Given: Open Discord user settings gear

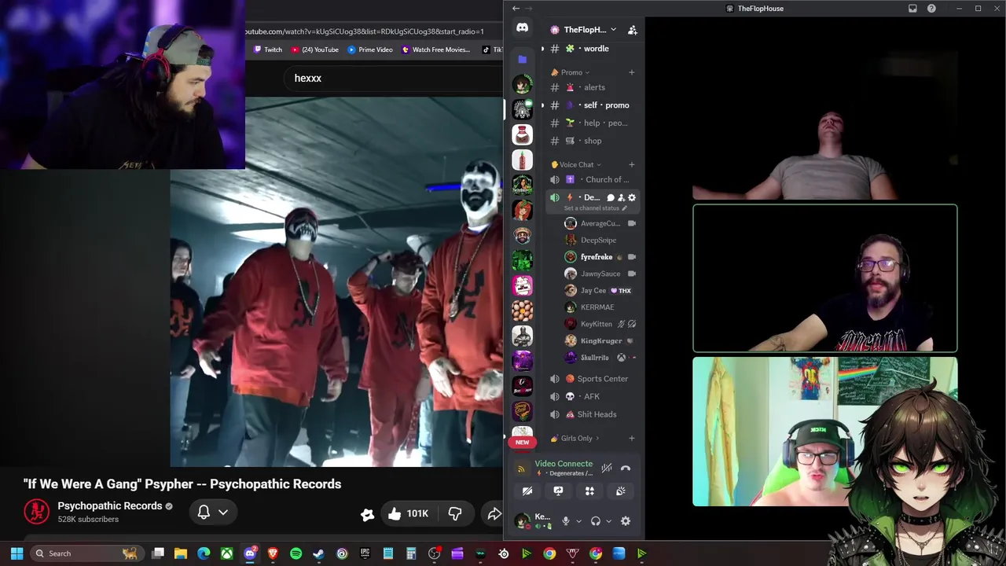Looking at the screenshot, I should click(x=626, y=521).
